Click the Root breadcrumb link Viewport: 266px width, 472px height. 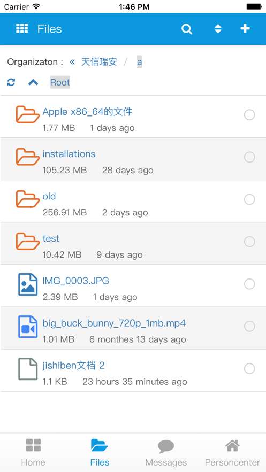coord(60,82)
